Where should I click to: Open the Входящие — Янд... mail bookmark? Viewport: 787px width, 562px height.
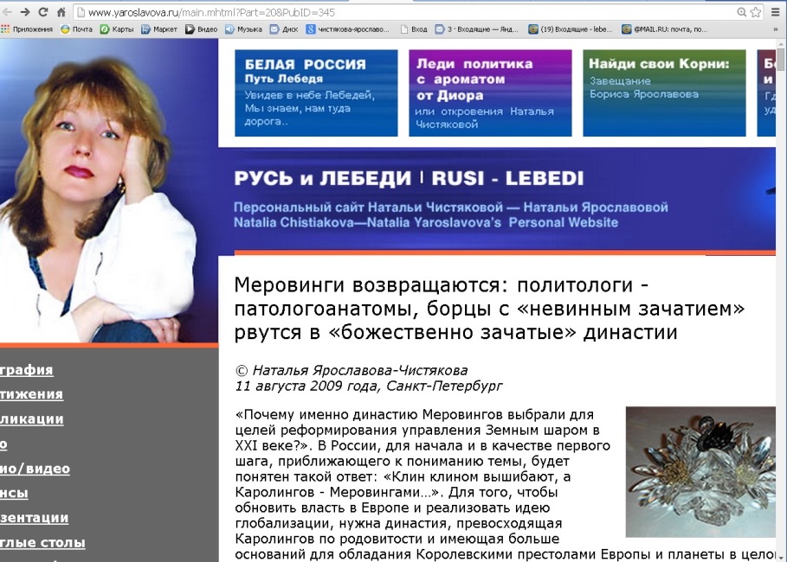click(476, 29)
